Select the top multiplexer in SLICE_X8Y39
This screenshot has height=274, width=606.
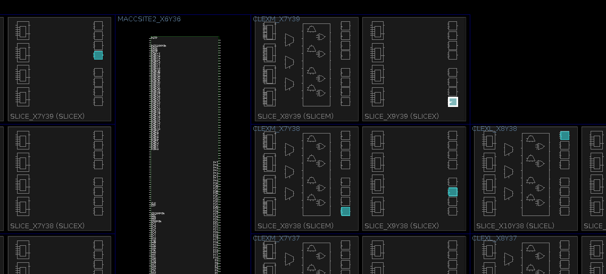[x=289, y=40]
